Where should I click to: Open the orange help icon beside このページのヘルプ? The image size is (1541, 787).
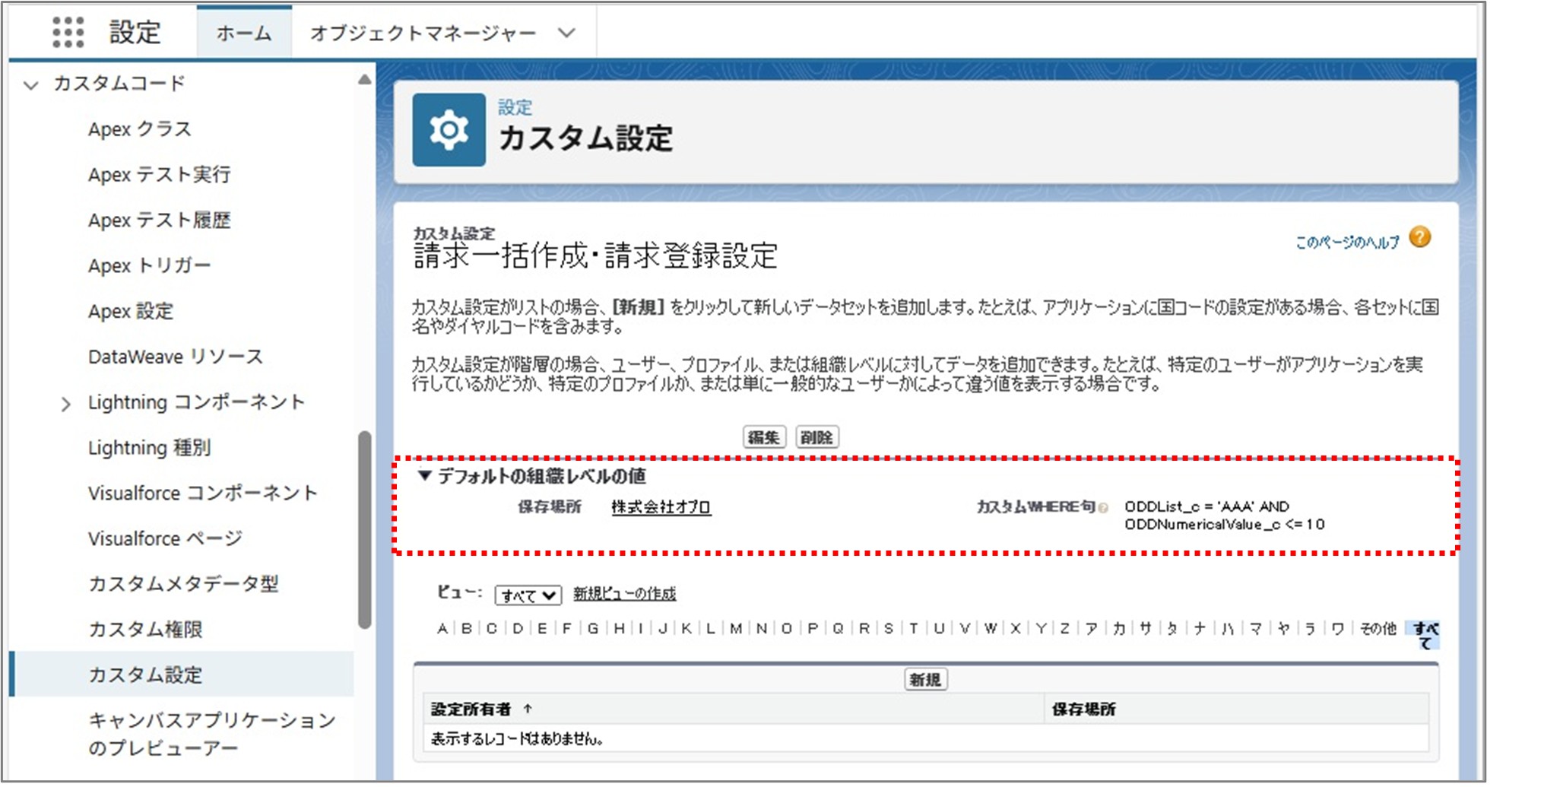click(x=1419, y=238)
